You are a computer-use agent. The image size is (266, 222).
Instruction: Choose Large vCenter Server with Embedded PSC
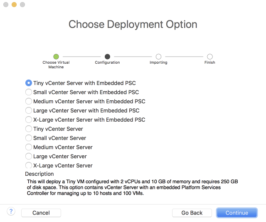click(29, 110)
